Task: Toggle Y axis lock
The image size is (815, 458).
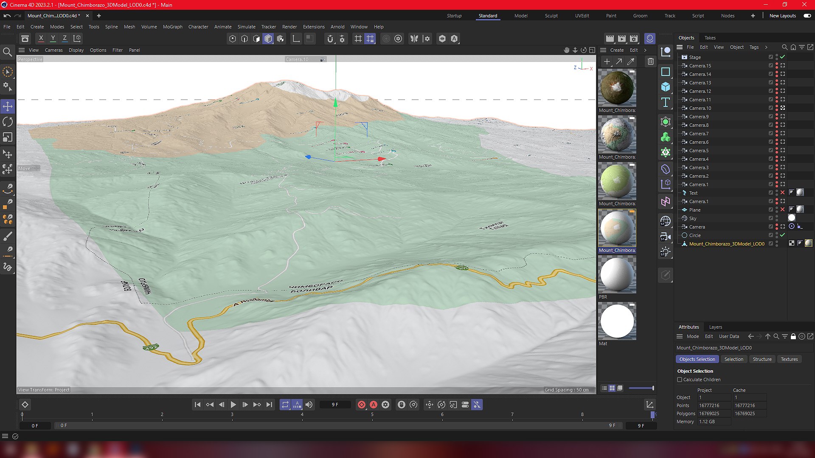Action: (x=53, y=39)
